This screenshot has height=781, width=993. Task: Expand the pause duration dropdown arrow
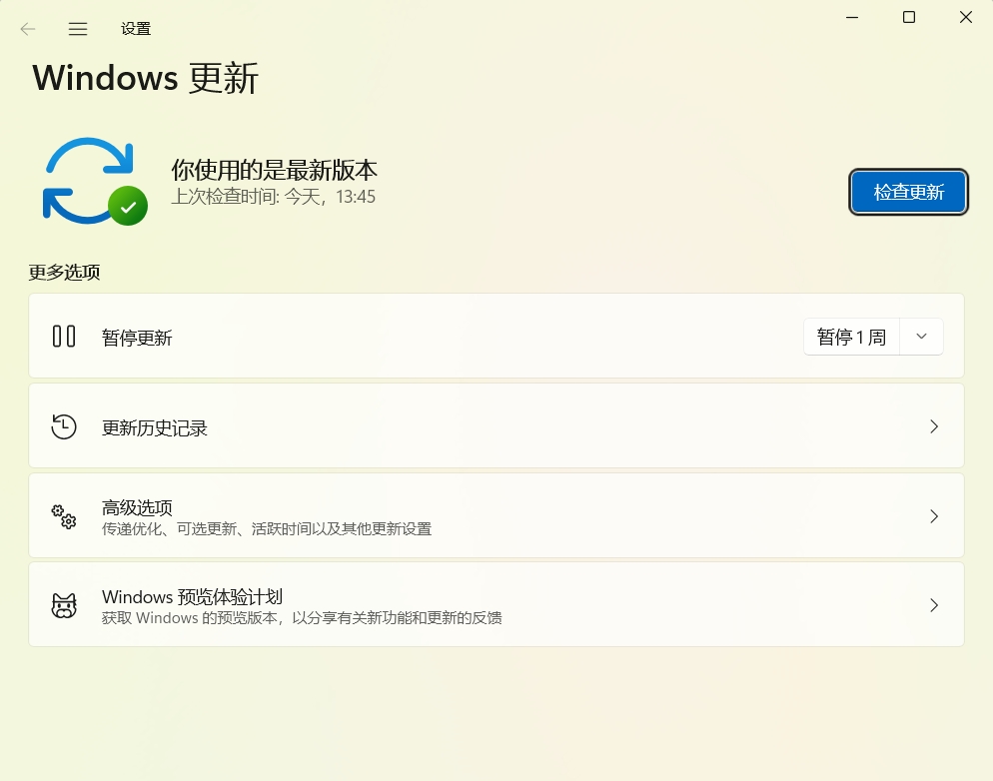(921, 337)
